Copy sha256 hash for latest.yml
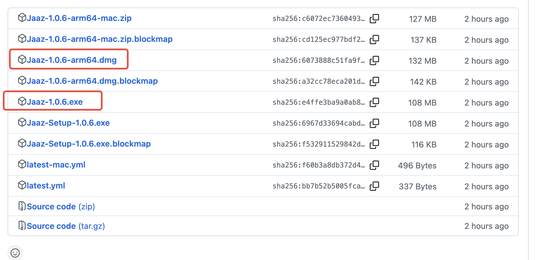Image resolution: width=538 pixels, height=260 pixels. (374, 186)
